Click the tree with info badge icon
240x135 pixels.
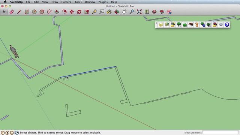[x=203, y=25]
